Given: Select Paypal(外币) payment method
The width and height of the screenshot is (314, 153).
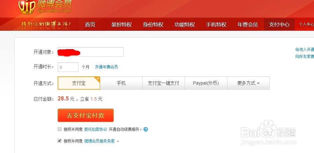Looking at the screenshot, I should click(x=206, y=83).
